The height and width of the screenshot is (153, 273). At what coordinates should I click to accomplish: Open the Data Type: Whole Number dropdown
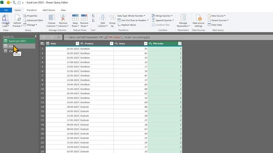click(x=131, y=16)
